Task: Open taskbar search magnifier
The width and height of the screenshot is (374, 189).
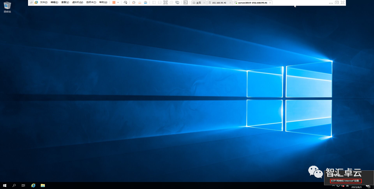Action: 14,186
